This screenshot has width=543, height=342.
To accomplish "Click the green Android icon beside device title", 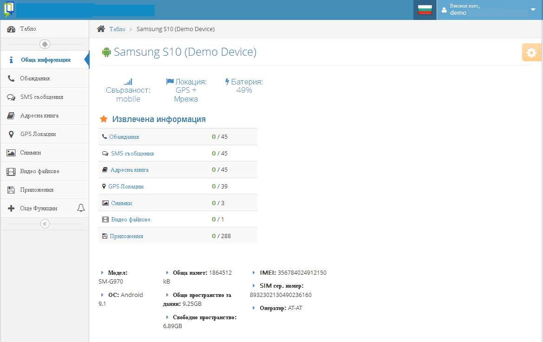I will (x=106, y=52).
